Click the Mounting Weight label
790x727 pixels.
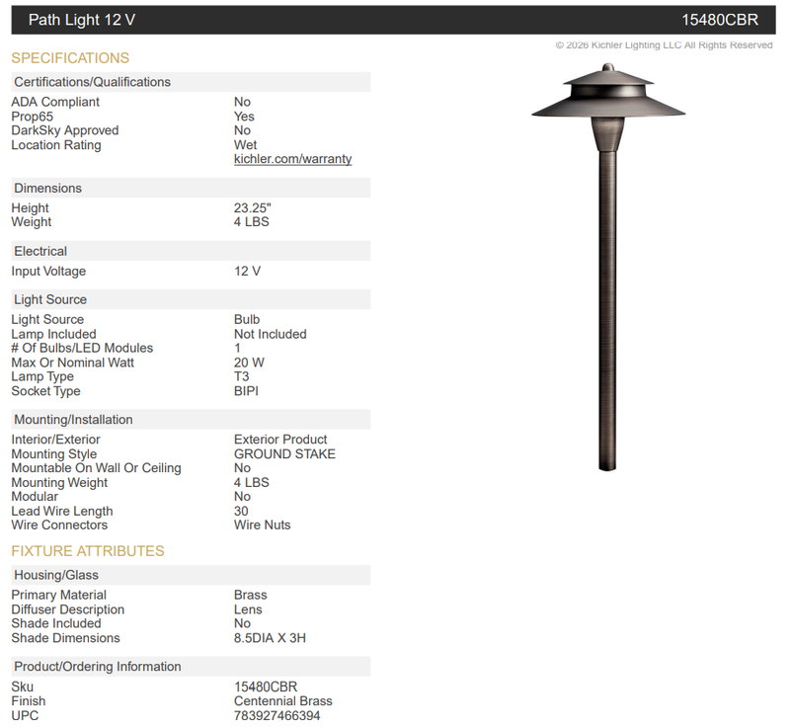point(59,482)
